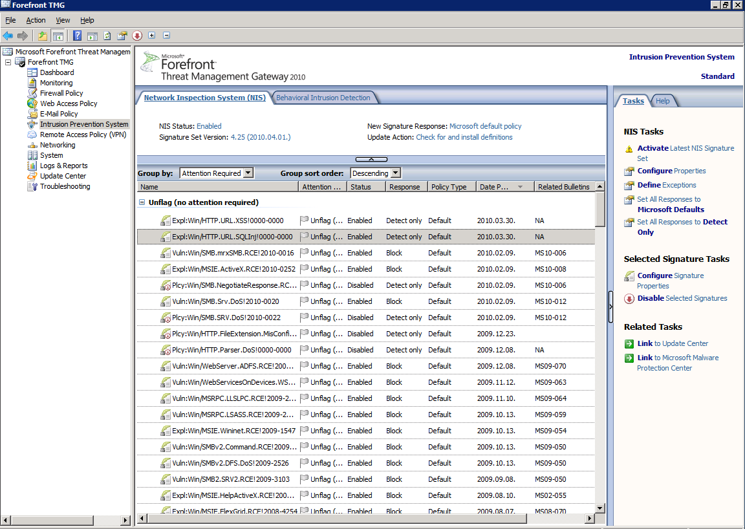Click Set All Responses to Microsoft Defaults

click(671, 204)
